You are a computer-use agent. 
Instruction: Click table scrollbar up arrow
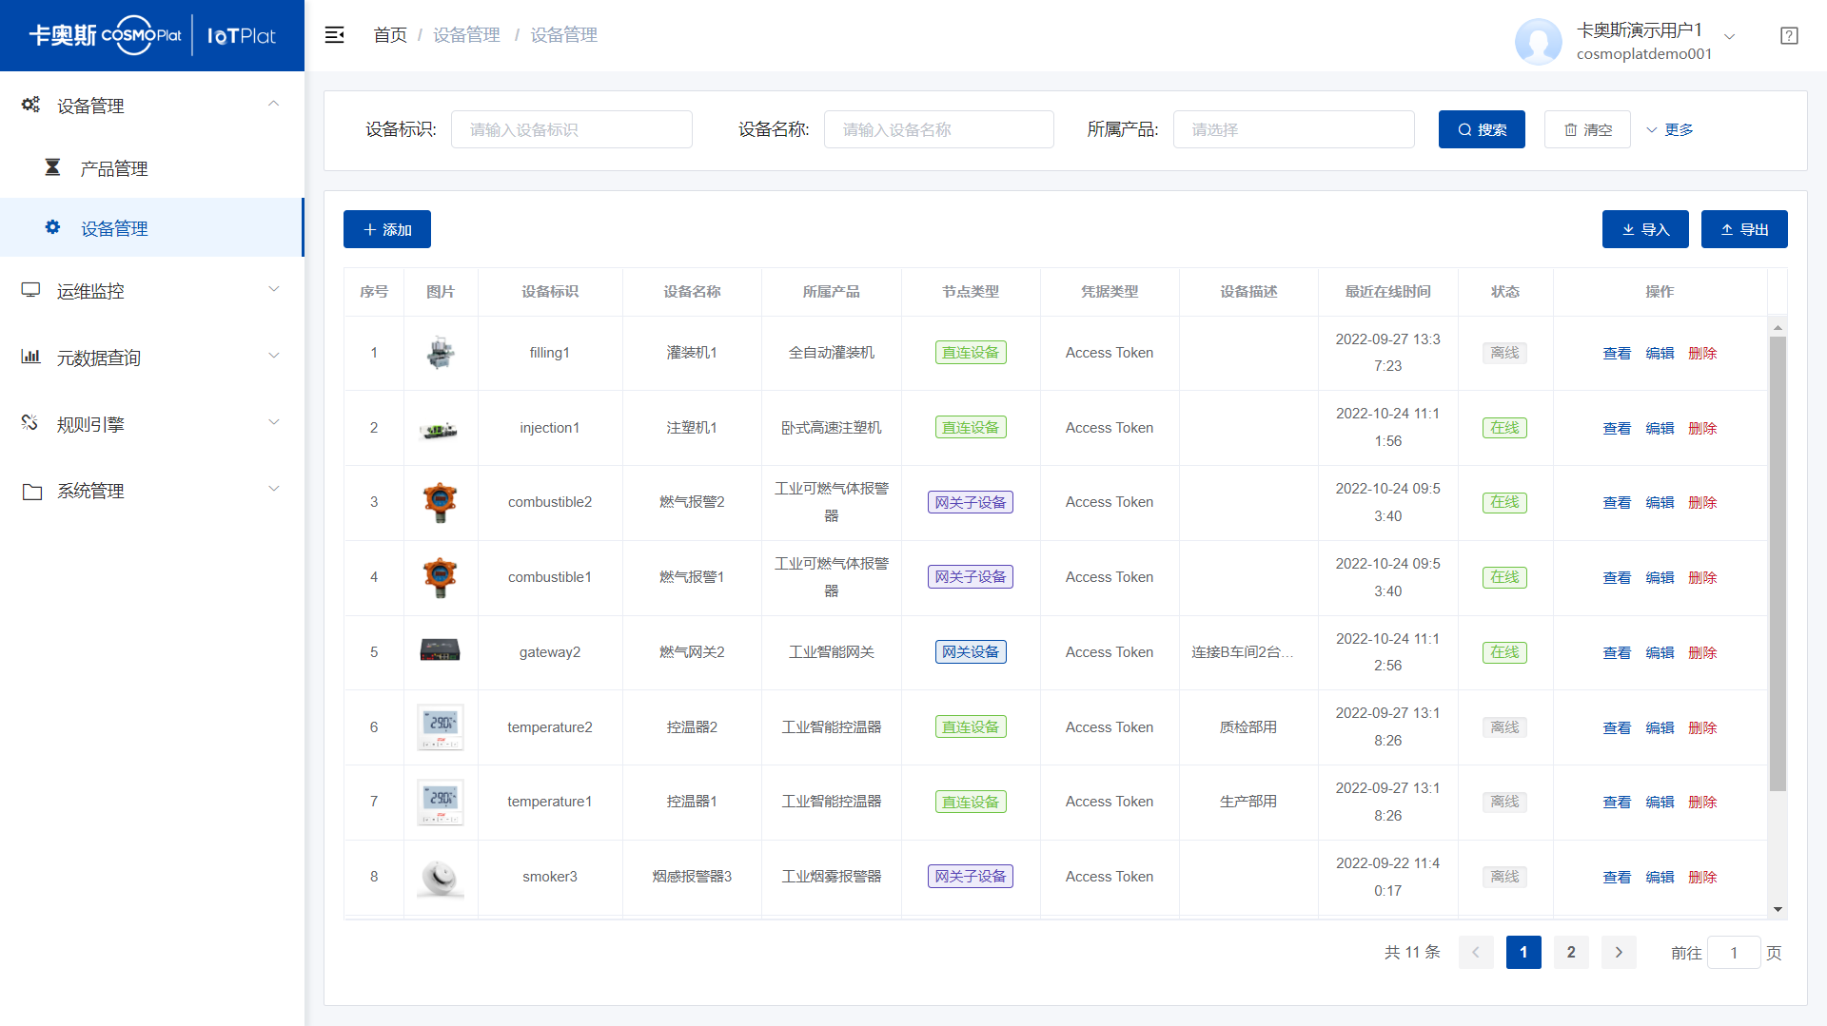pyautogui.click(x=1778, y=327)
